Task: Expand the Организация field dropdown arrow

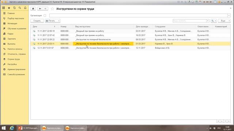Action: click(x=229, y=15)
